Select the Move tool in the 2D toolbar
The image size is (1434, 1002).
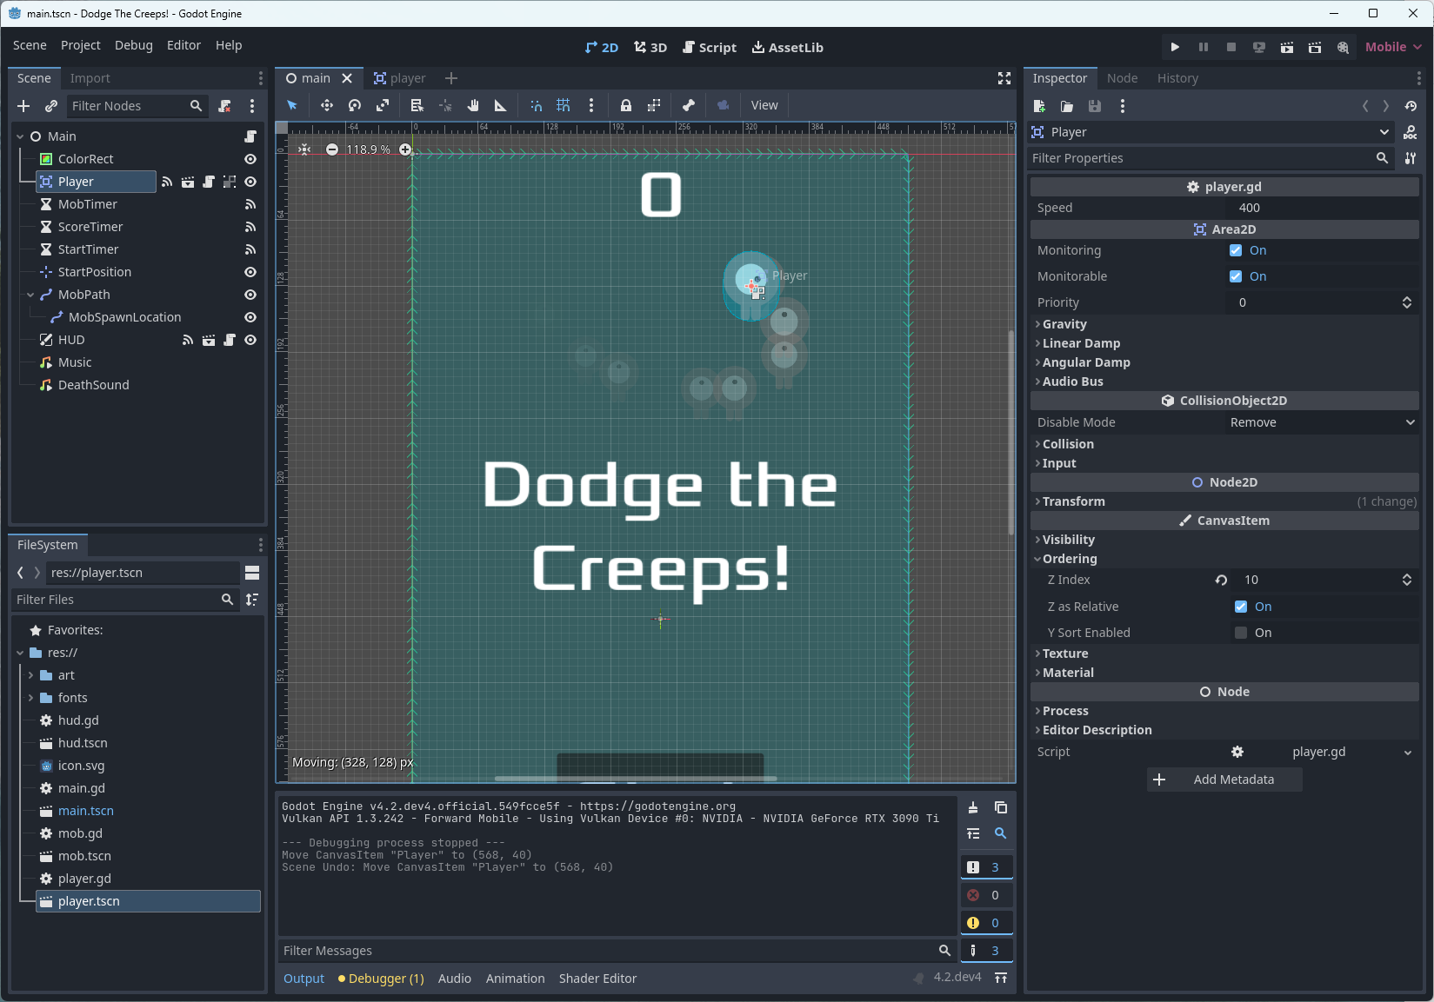click(x=326, y=104)
